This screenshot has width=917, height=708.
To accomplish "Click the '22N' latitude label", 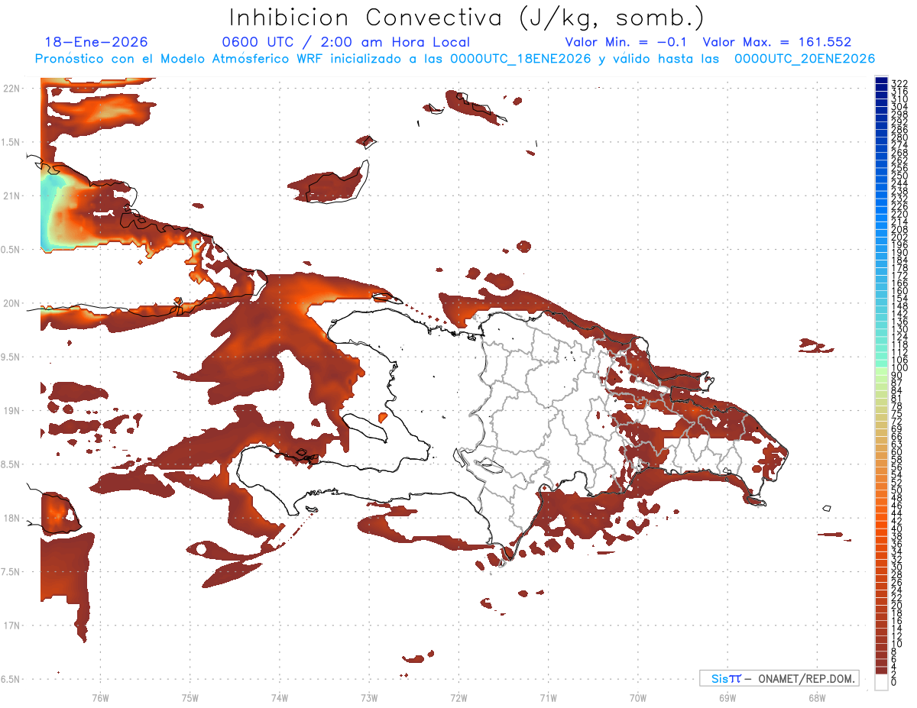I will (x=11, y=88).
